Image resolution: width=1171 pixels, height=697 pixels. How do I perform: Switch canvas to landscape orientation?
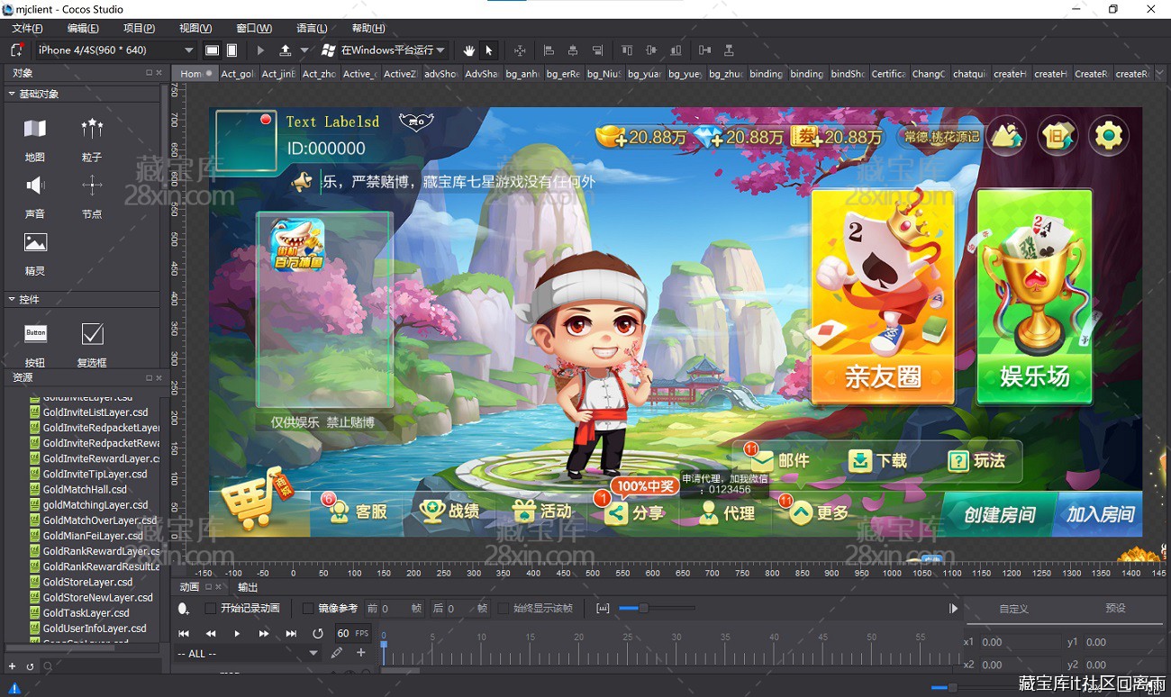[212, 50]
